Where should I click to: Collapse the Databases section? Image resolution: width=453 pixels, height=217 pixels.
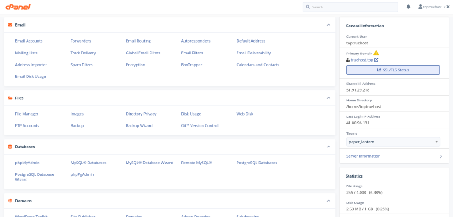tap(328, 147)
